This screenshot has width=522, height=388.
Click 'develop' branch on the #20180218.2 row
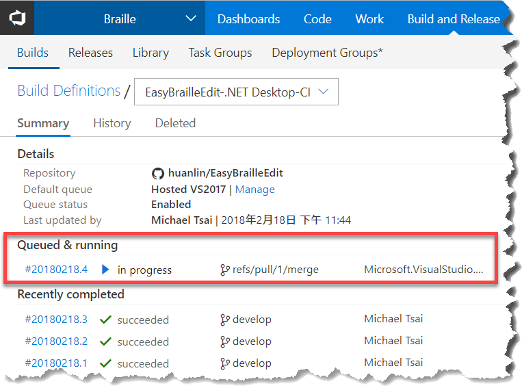(252, 341)
